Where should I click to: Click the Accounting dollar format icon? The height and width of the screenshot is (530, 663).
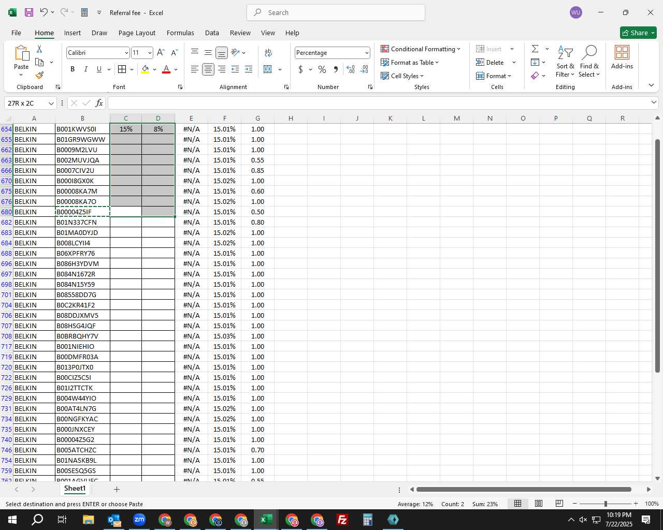pyautogui.click(x=300, y=69)
